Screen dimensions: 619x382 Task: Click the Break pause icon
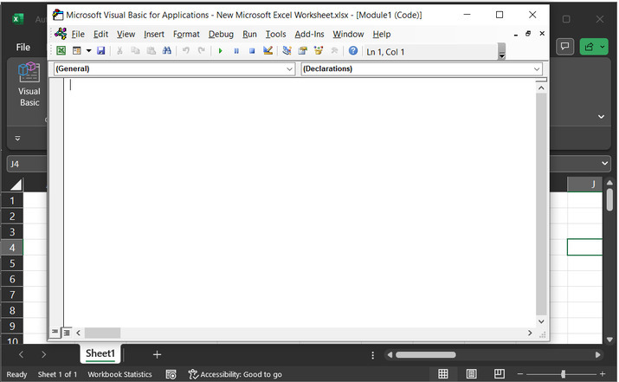tap(236, 50)
